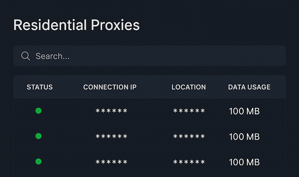Click the green status dot in first row
The image size is (299, 177).
(39, 111)
